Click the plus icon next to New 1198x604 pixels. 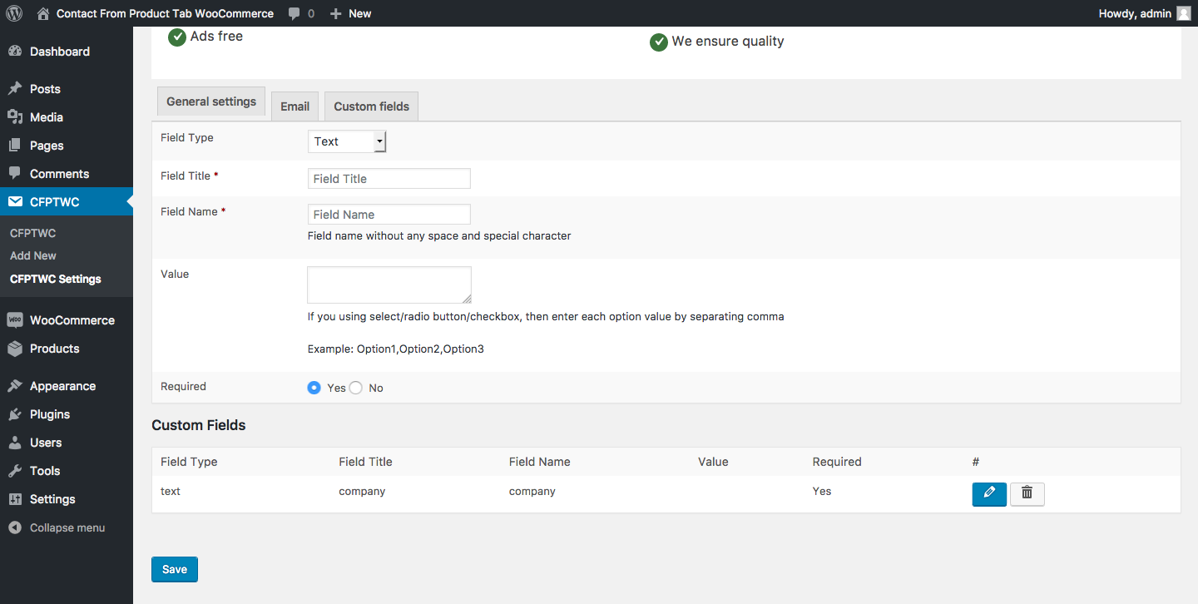pos(336,14)
